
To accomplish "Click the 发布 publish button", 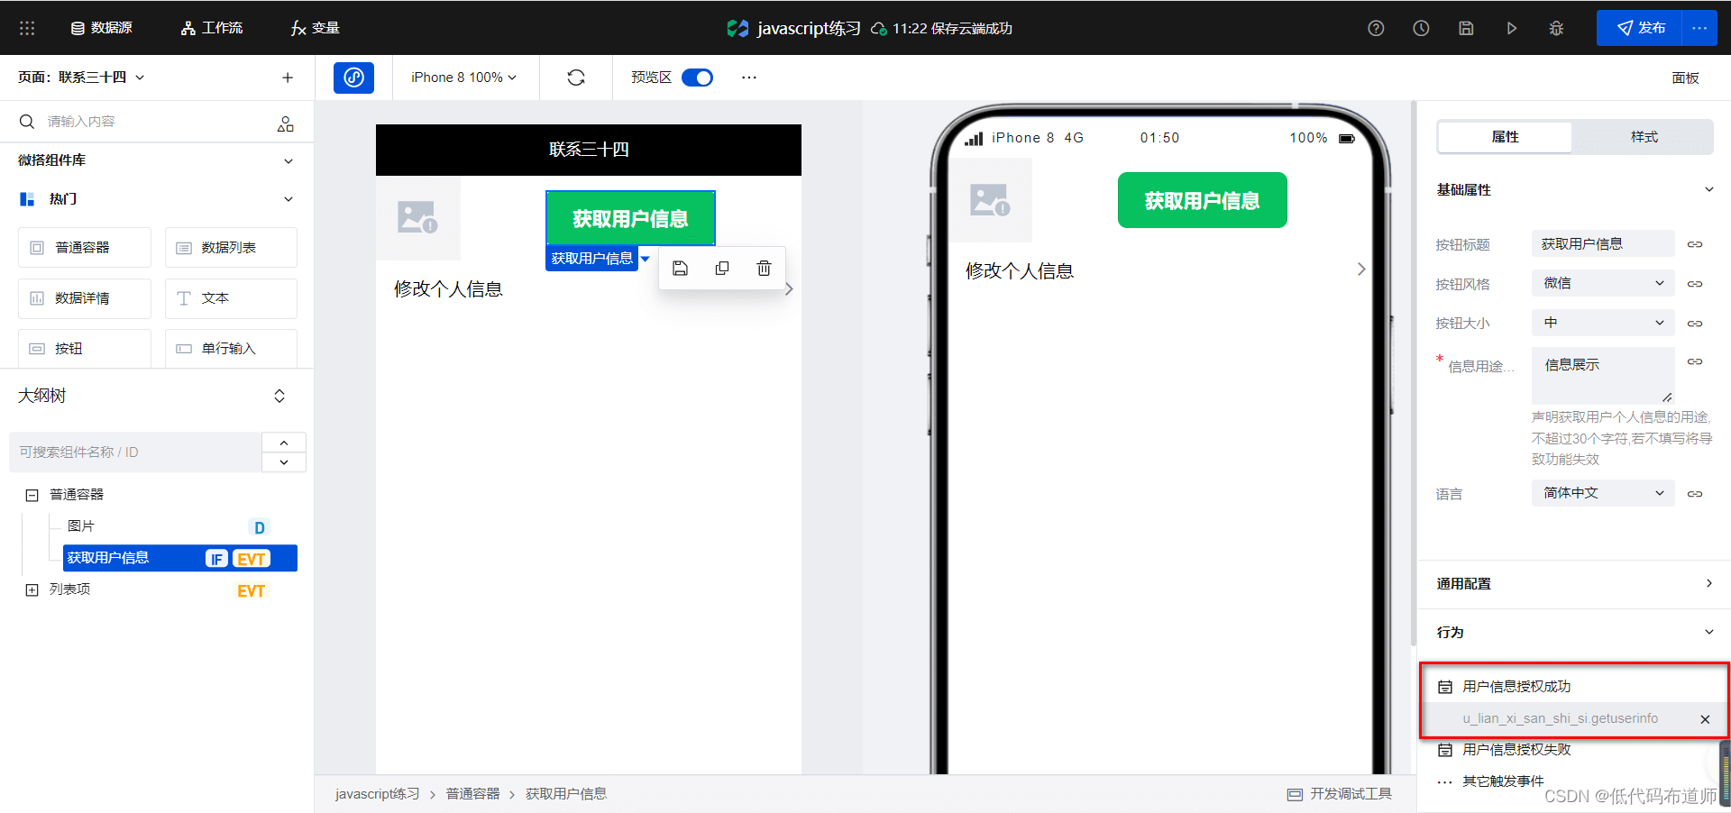I will tap(1640, 28).
